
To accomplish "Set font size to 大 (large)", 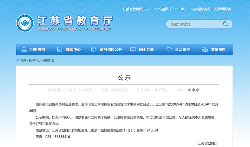I will [x=189, y=90].
